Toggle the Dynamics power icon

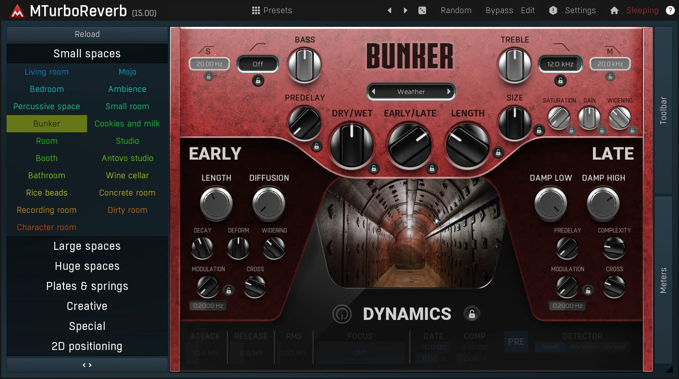[x=342, y=314]
